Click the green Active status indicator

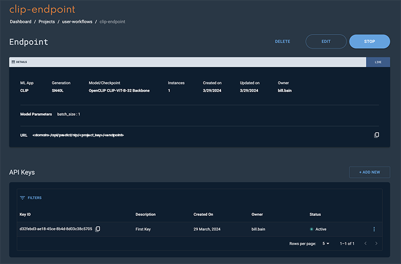(x=312, y=229)
